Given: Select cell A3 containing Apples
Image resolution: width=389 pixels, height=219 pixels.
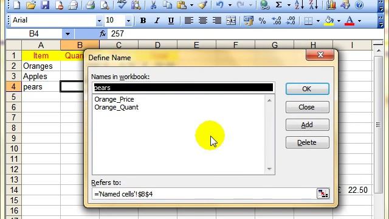Looking at the screenshot, I should [41, 76].
